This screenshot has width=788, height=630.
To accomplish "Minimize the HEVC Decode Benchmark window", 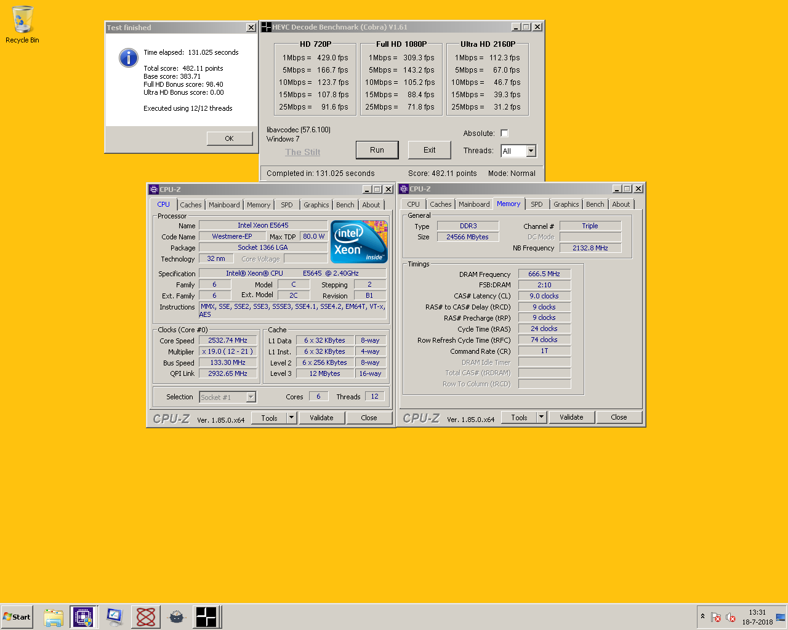I will 516,27.
